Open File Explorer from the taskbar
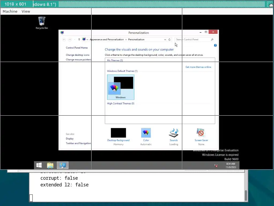This screenshot has height=206, width=274. pyautogui.click(x=50, y=165)
